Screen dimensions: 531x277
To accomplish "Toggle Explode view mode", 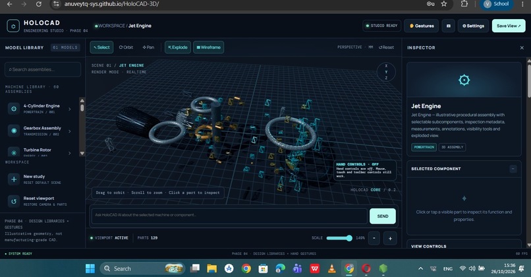I will pyautogui.click(x=178, y=47).
